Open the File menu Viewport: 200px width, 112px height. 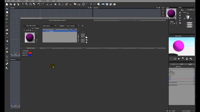tap(7, 1)
